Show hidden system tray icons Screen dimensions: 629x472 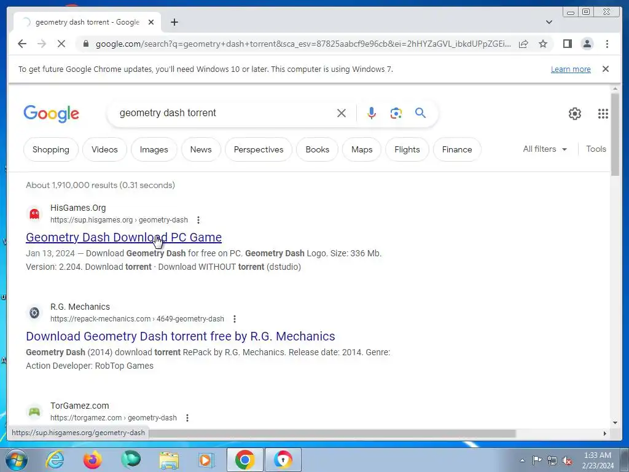[x=522, y=460]
